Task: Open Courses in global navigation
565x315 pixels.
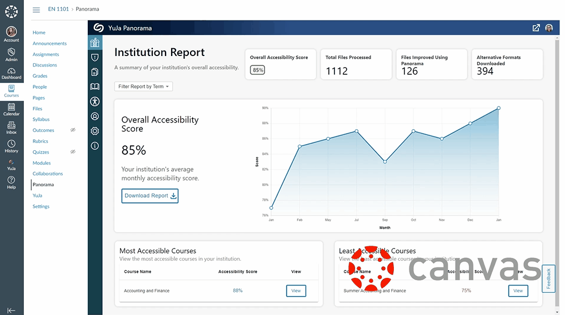Action: (x=12, y=91)
